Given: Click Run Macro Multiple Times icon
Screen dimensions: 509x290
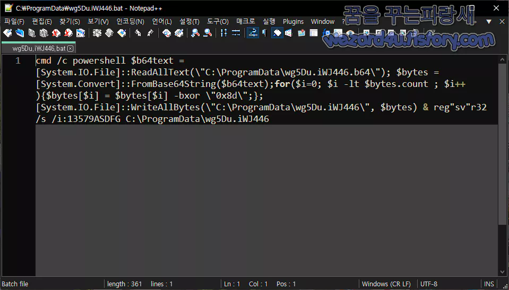Looking at the screenshot, I should click(403, 33).
